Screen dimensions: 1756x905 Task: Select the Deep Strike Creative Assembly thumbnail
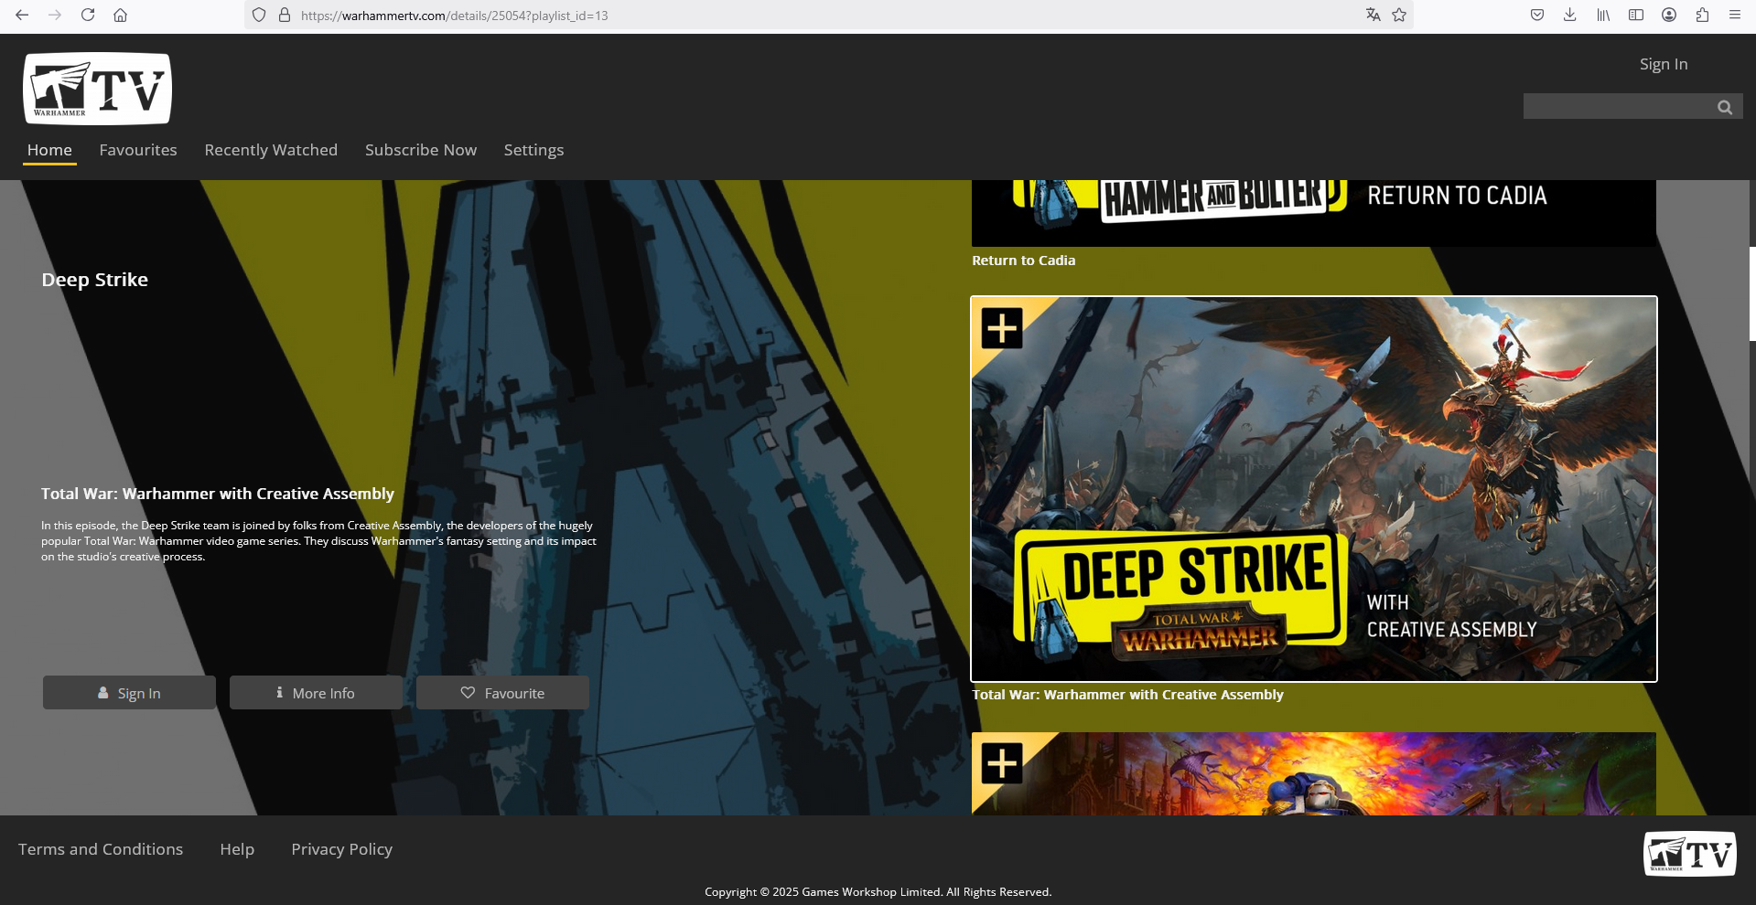coord(1313,489)
